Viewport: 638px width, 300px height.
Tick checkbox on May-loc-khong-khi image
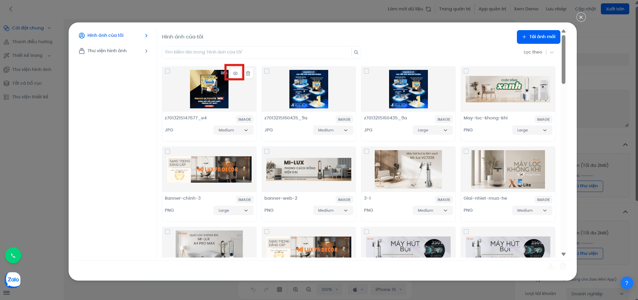coord(466,71)
